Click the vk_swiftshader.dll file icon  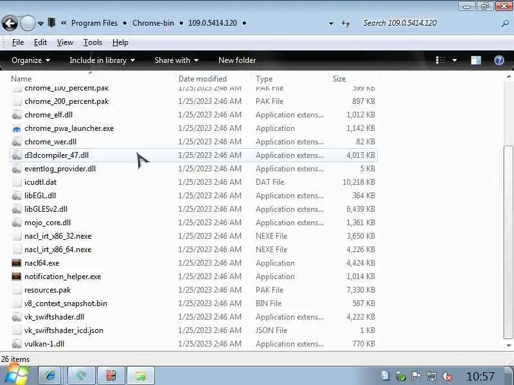pyautogui.click(x=17, y=317)
